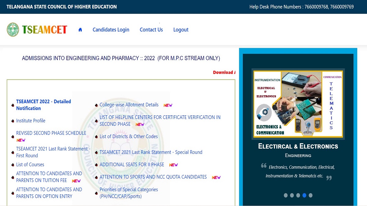Image resolution: width=367 pixels, height=206 pixels.
Task: Click the Download link above the notice list
Action: tap(224, 72)
